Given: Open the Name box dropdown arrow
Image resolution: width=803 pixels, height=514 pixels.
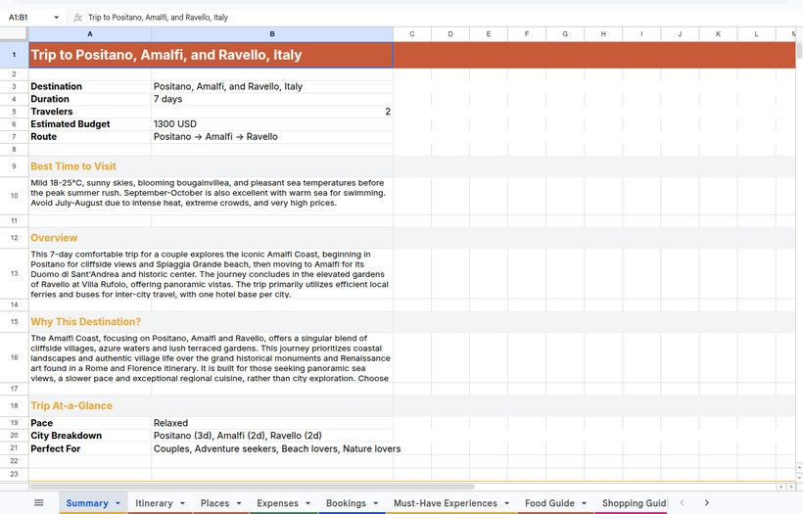Looking at the screenshot, I should 57,18.
